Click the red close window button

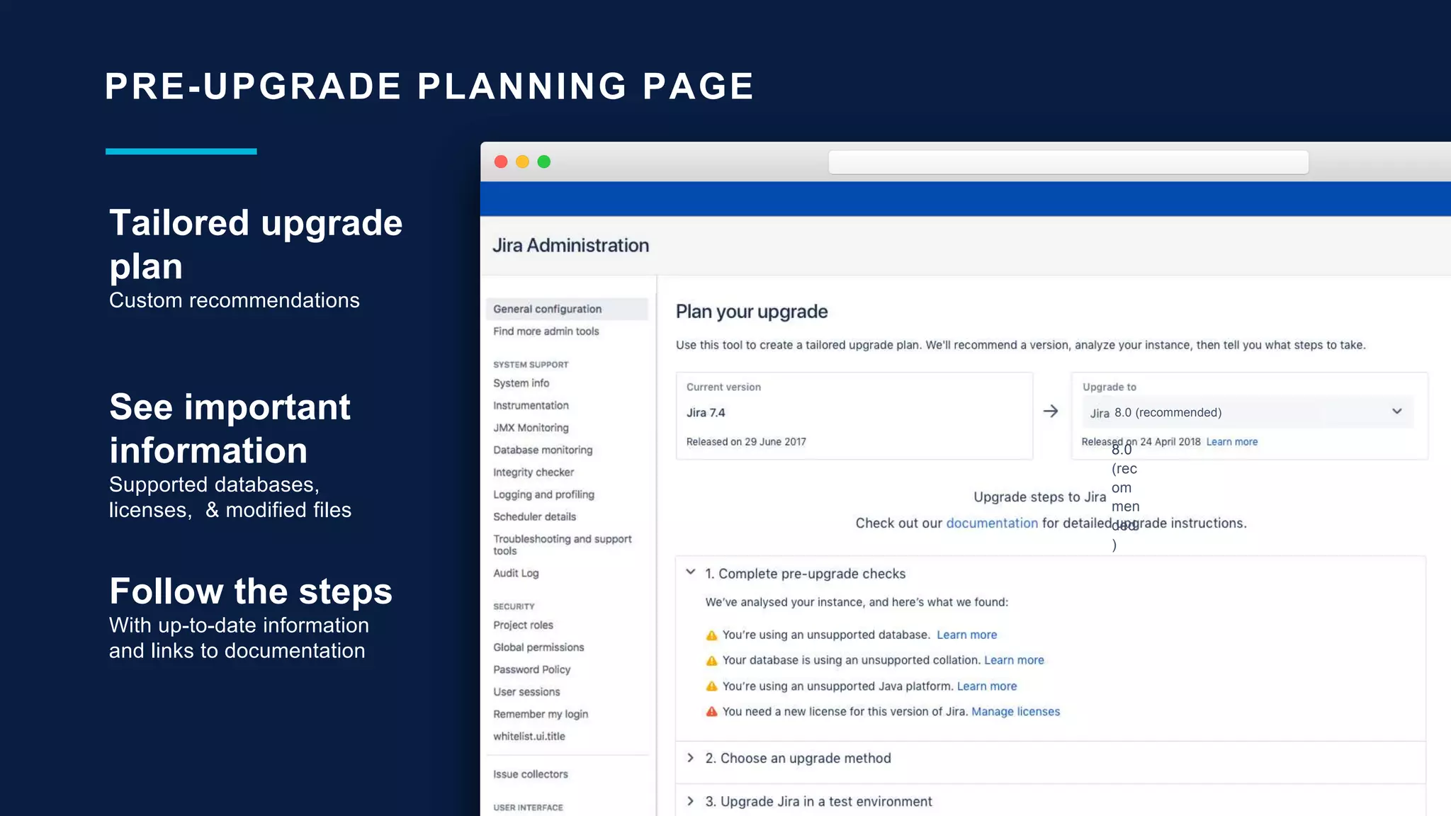501,161
